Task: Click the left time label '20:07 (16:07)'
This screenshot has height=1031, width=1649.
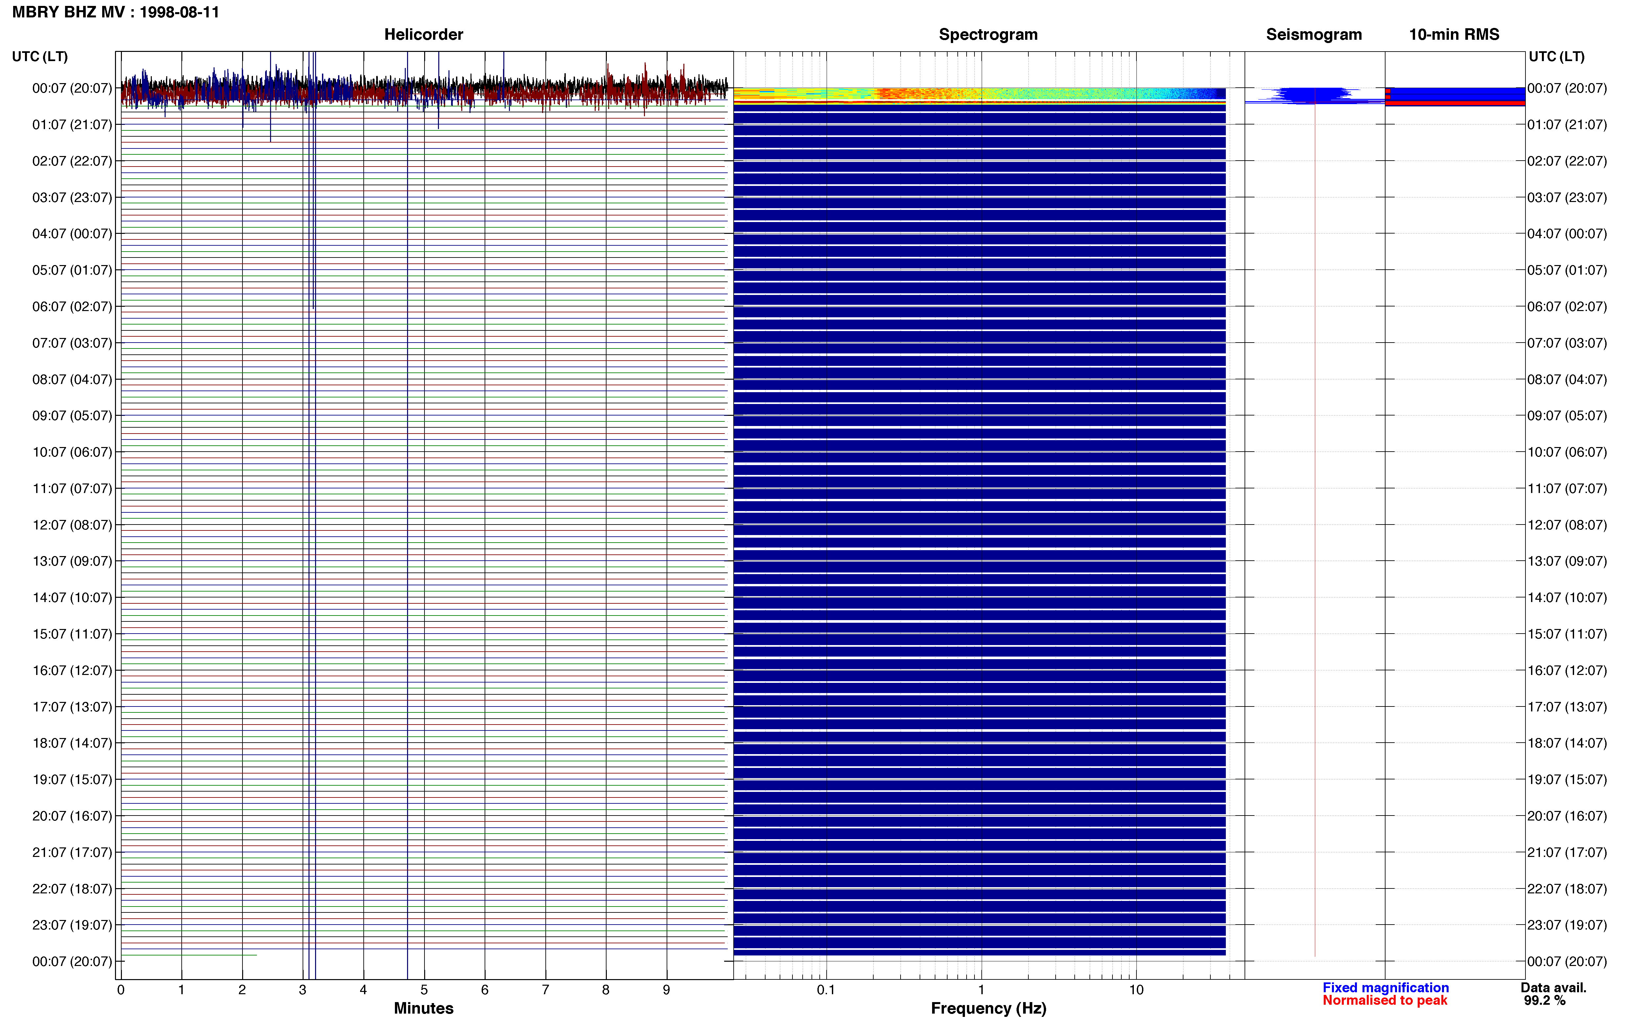Action: coord(72,816)
